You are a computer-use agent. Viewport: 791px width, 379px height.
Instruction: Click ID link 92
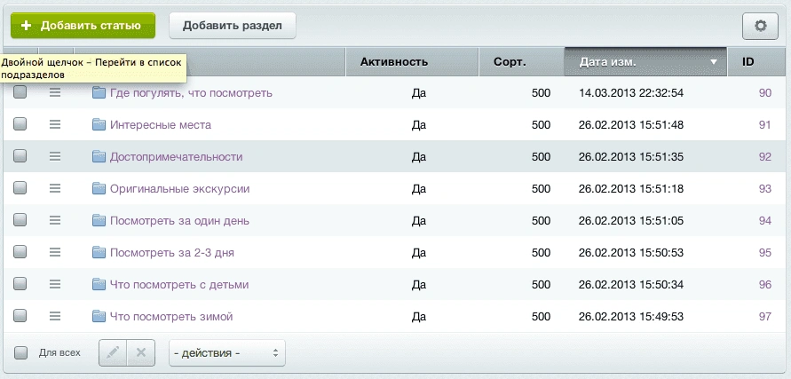[764, 157]
